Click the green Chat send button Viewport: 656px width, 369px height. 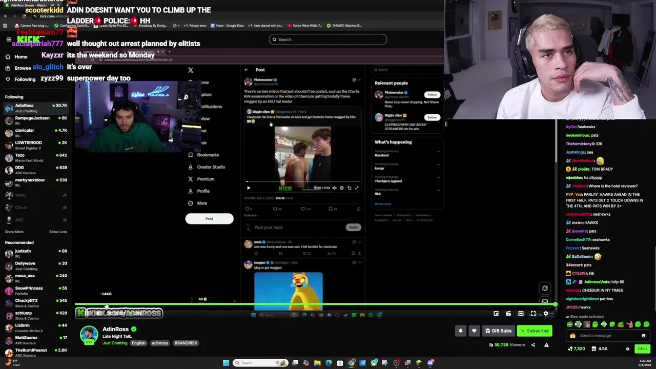click(x=642, y=349)
